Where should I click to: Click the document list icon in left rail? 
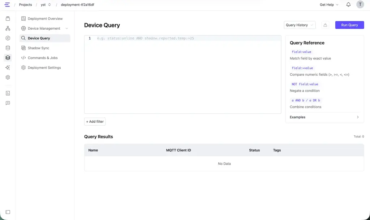tap(8, 93)
